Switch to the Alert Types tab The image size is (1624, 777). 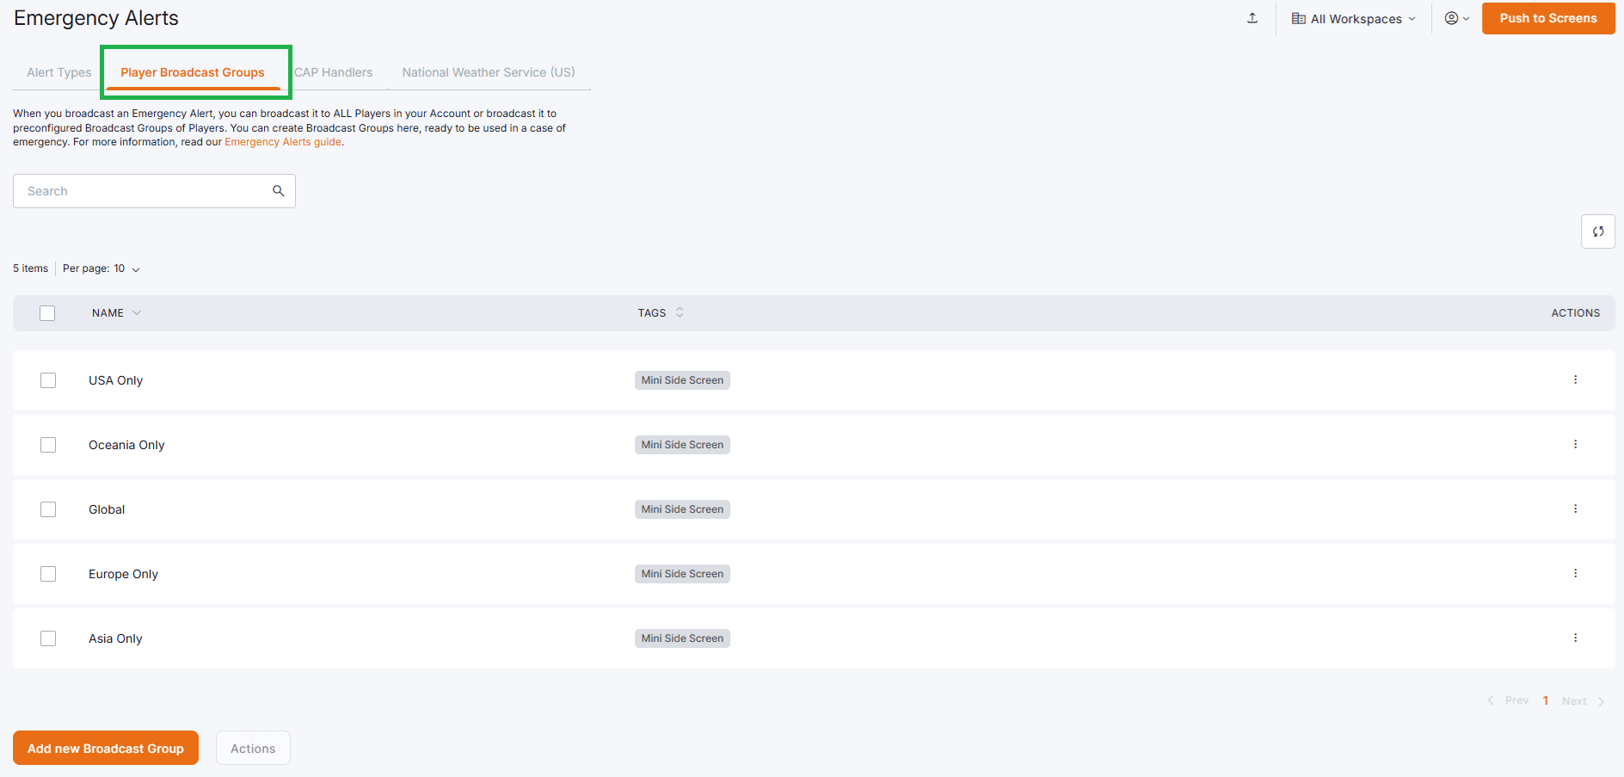pos(58,72)
